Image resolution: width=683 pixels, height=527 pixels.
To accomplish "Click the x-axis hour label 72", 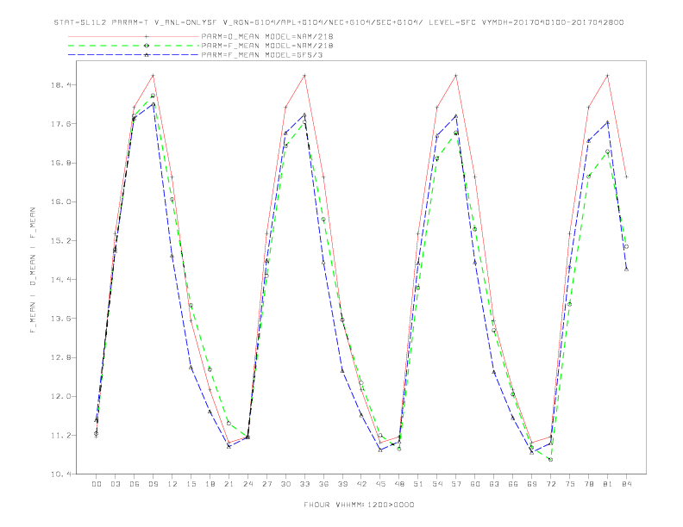I will pos(551,484).
